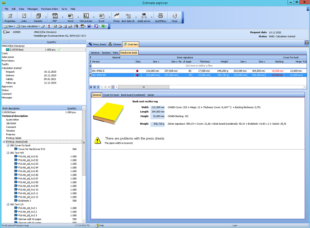Open the Go to menu
Image resolution: width=310 pixels, height=228 pixels.
(x=64, y=9)
